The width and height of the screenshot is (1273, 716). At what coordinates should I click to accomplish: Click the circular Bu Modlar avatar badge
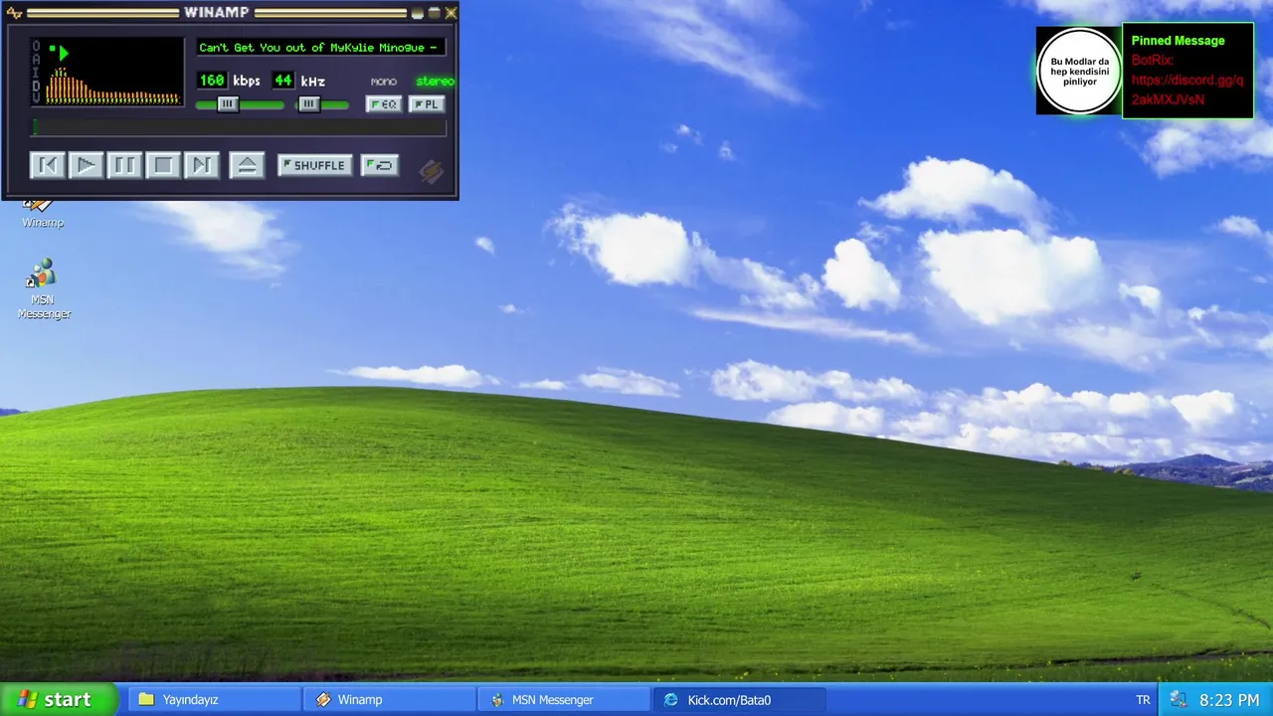[1079, 72]
